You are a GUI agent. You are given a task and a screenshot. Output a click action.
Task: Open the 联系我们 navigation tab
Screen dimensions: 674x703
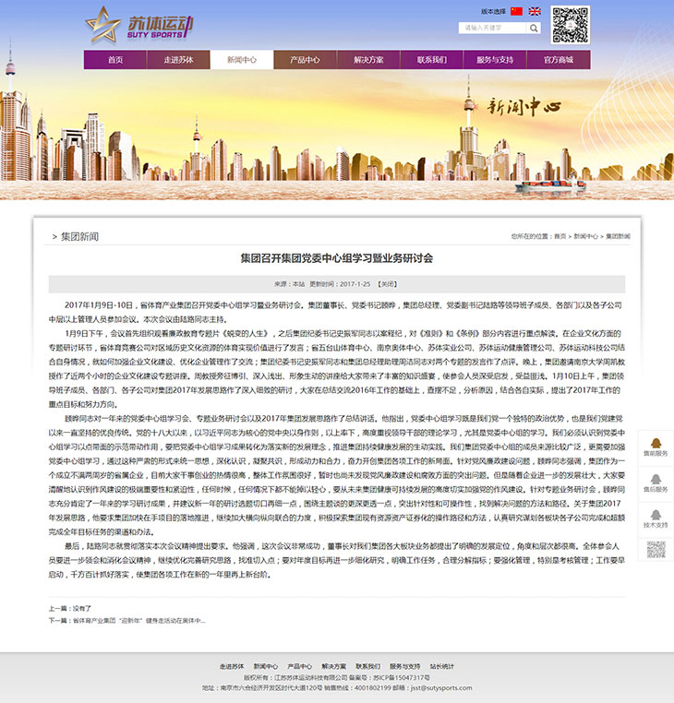(x=432, y=60)
